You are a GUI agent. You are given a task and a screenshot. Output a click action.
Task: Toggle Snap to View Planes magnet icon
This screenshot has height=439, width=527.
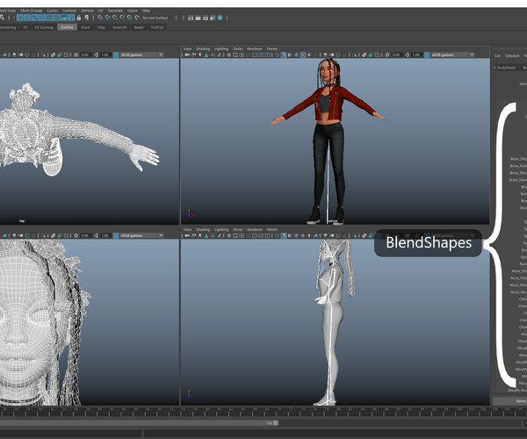[x=129, y=18]
